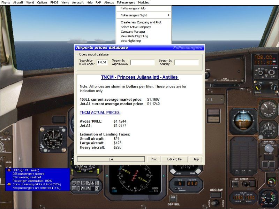
Task: Click the RNG knob below the HSI
Action: [x=198, y=171]
